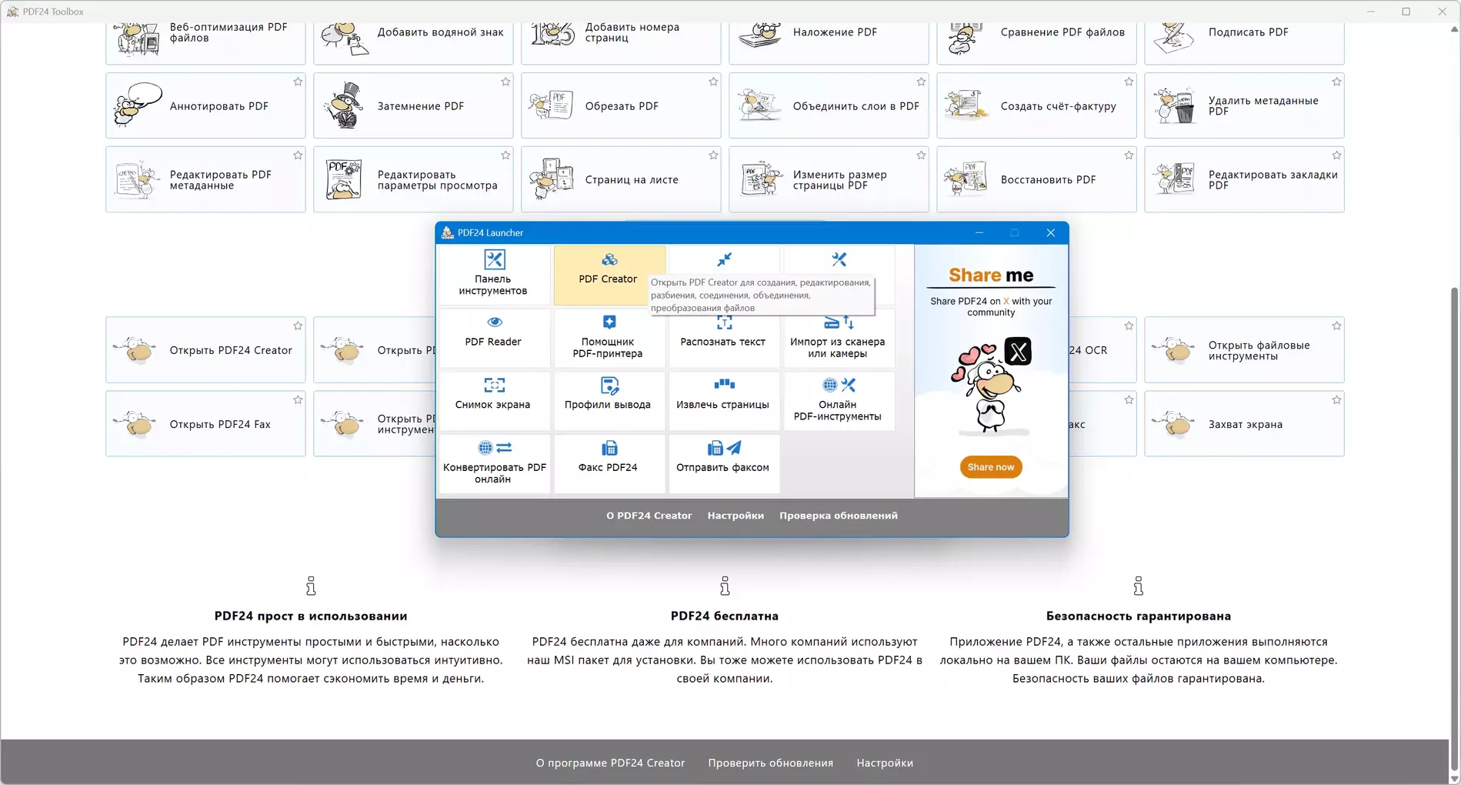The height and width of the screenshot is (785, 1461).
Task: Launch PDF Reader from the launcher
Action: (x=494, y=338)
